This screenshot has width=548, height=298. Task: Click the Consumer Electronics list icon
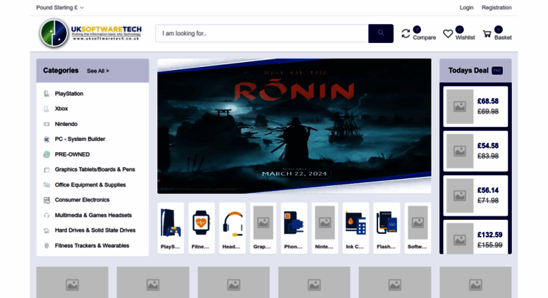(47, 200)
